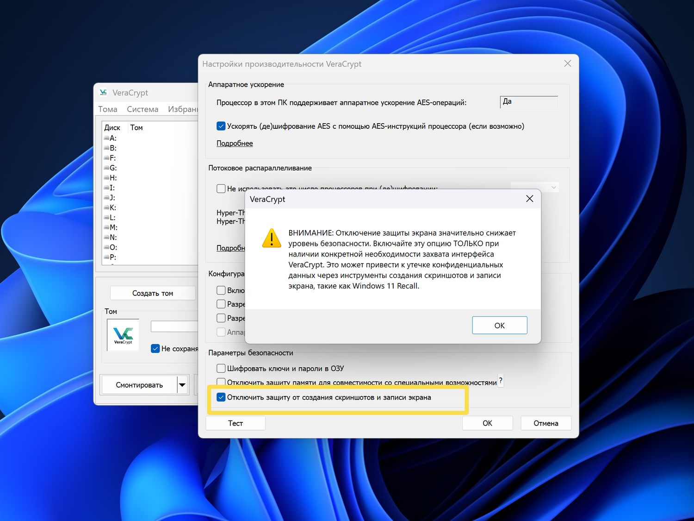Select drive N: in the drive list
The height and width of the screenshot is (521, 694).
(110, 238)
